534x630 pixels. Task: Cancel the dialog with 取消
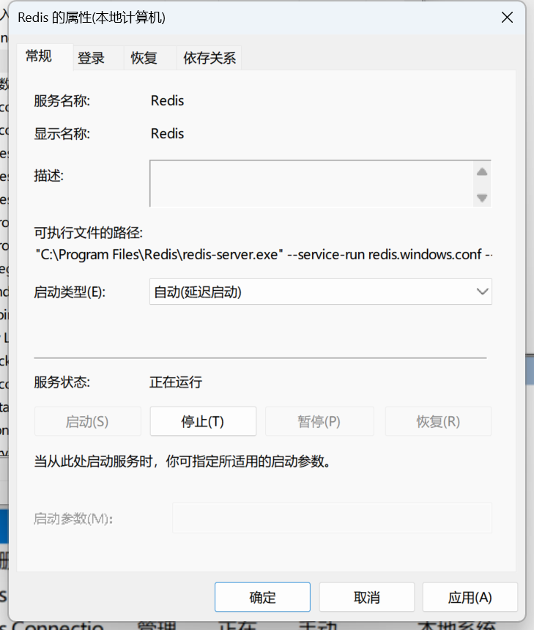[367, 597]
